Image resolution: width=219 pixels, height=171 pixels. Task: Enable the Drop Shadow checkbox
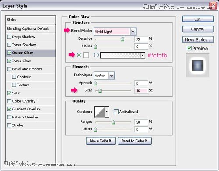click(9, 37)
